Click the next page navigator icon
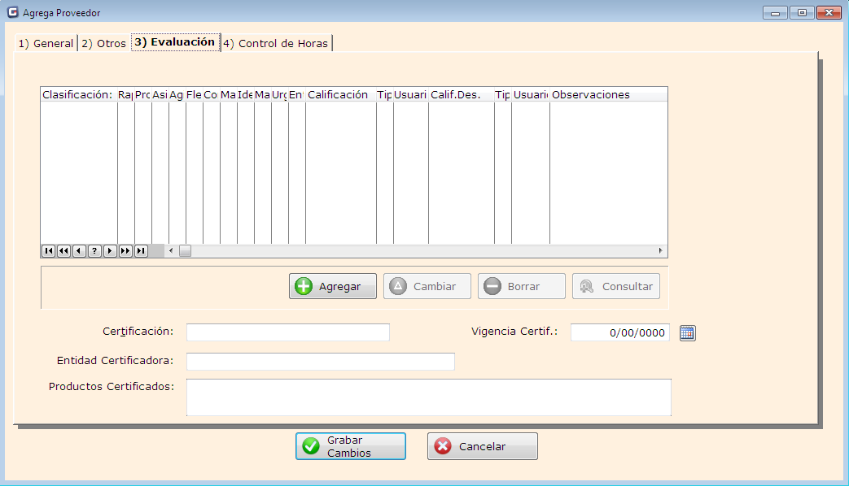 point(125,250)
